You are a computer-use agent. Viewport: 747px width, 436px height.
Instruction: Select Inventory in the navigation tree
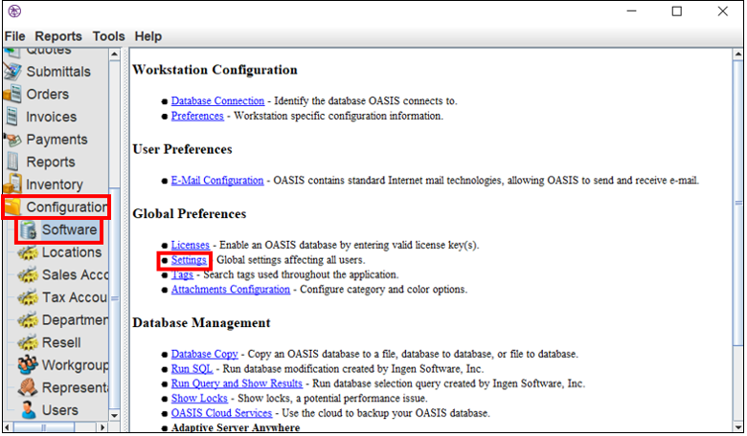pyautogui.click(x=55, y=184)
